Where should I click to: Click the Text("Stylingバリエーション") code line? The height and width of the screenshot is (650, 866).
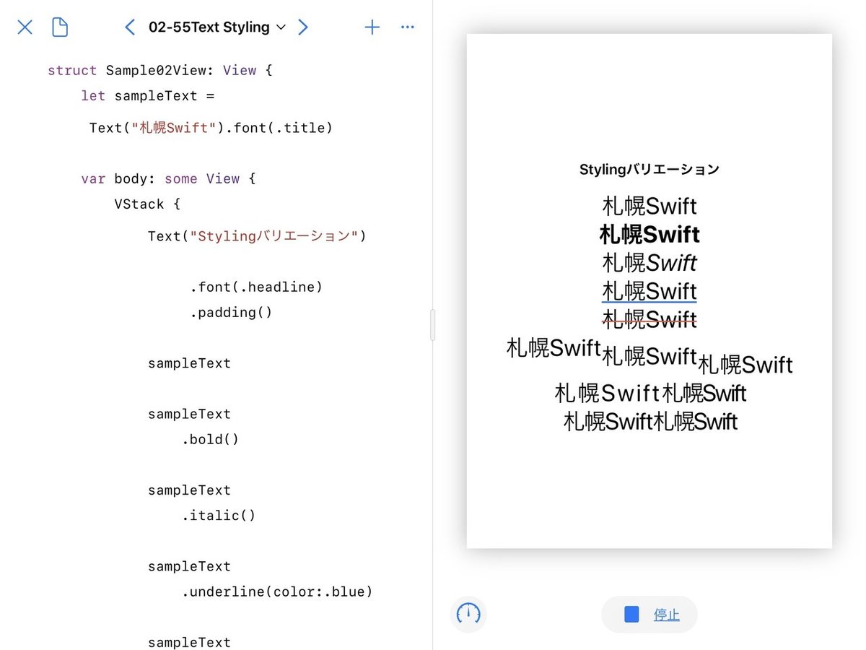tap(257, 236)
